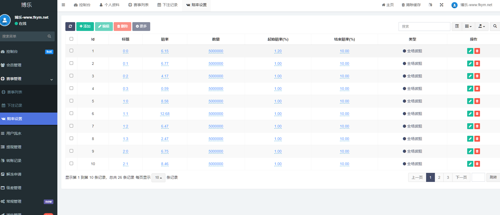Toggle the table card view icon

[457, 26]
